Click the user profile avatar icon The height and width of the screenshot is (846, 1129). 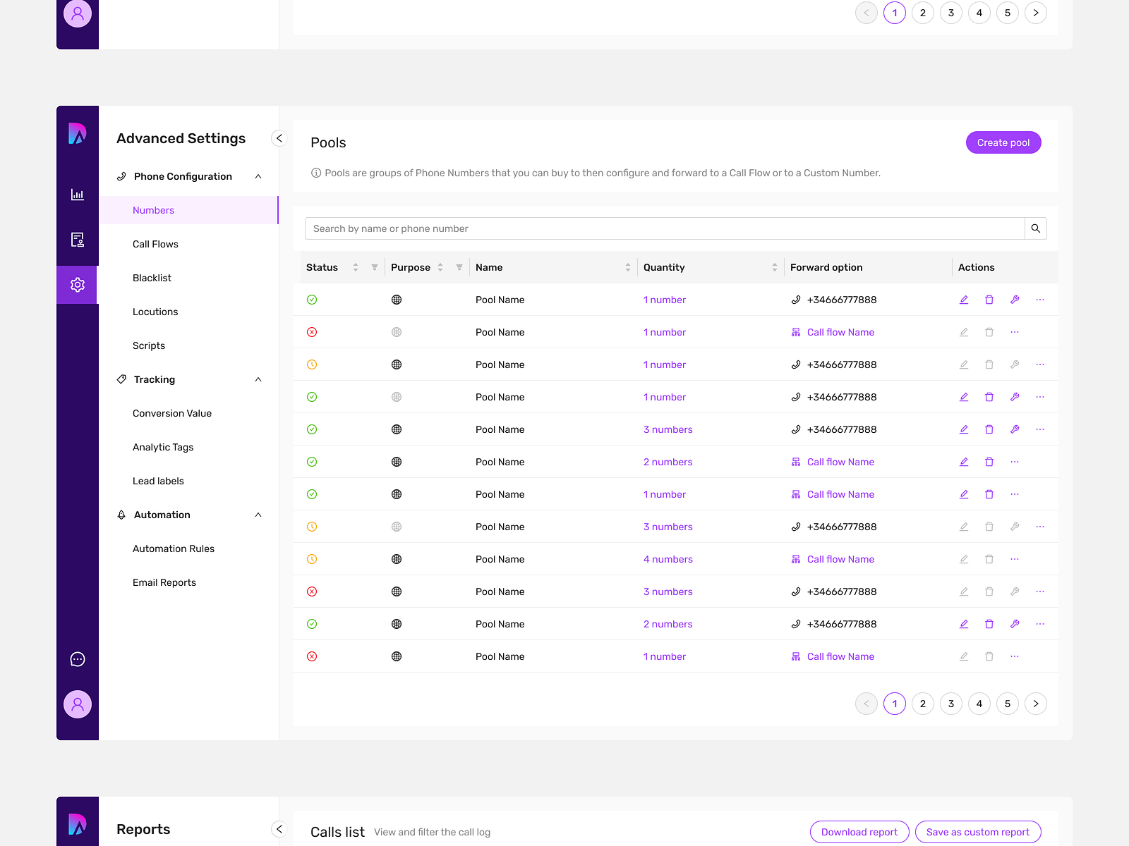[78, 704]
